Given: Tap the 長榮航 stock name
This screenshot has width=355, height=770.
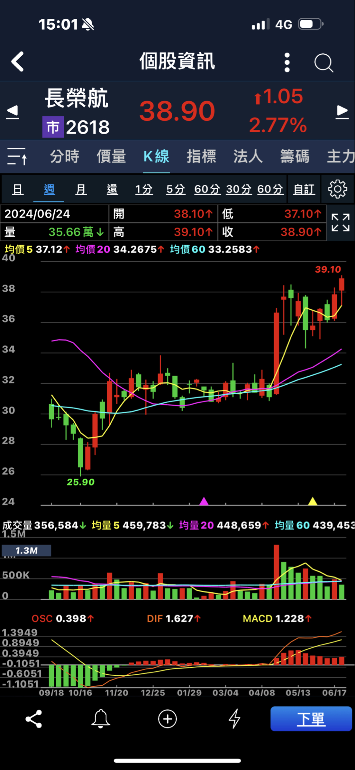Looking at the screenshot, I should pyautogui.click(x=77, y=98).
